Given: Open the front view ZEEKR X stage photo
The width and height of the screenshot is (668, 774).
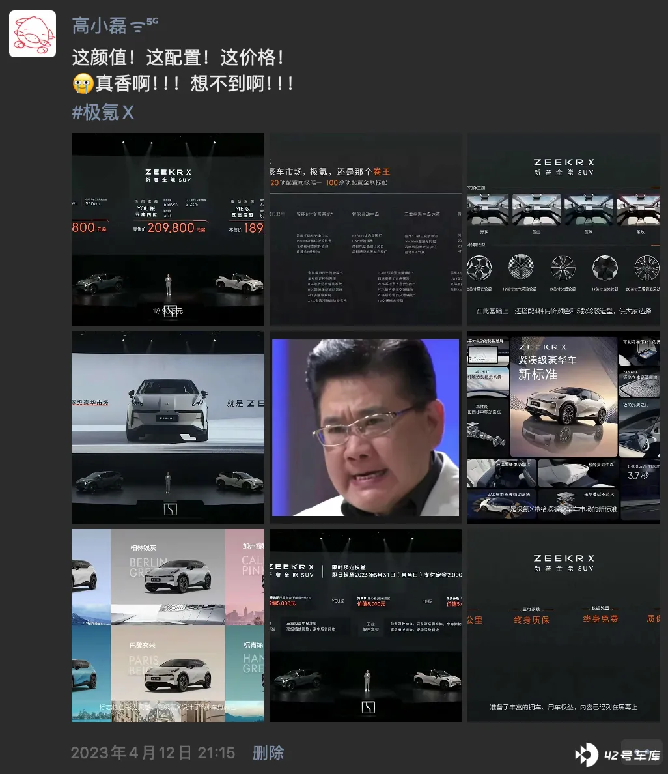Looking at the screenshot, I should pos(168,427).
